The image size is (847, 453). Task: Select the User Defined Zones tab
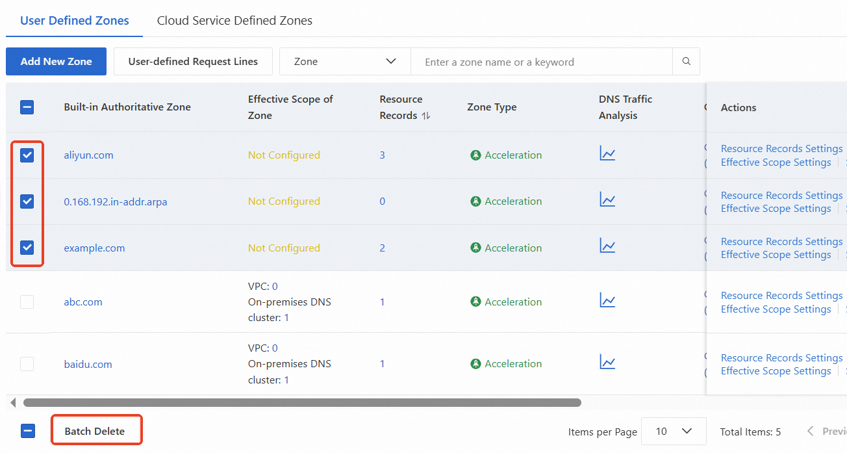click(x=75, y=21)
